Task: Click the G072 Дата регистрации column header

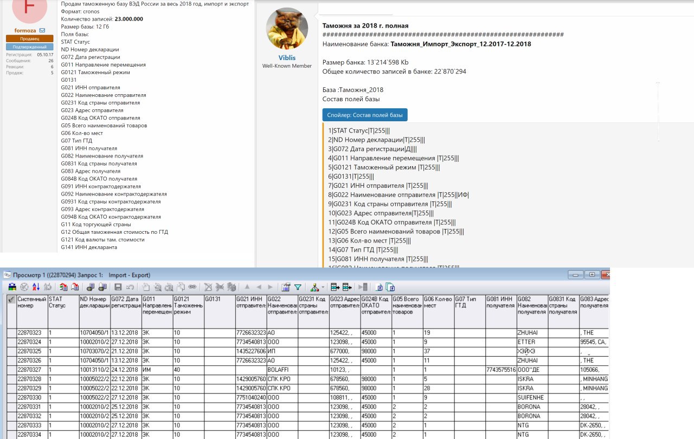Action: pyautogui.click(x=126, y=311)
